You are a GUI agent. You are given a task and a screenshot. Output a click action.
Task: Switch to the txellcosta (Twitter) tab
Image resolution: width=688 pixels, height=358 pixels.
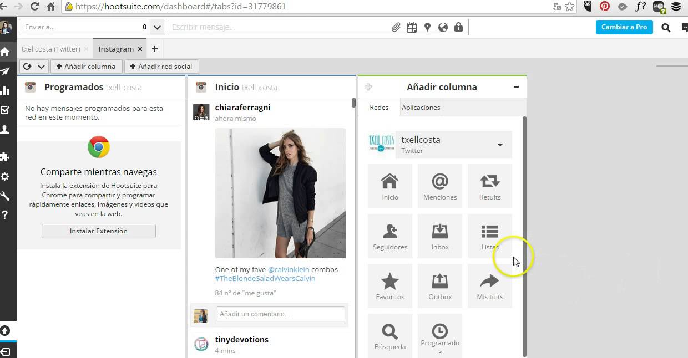pyautogui.click(x=50, y=49)
